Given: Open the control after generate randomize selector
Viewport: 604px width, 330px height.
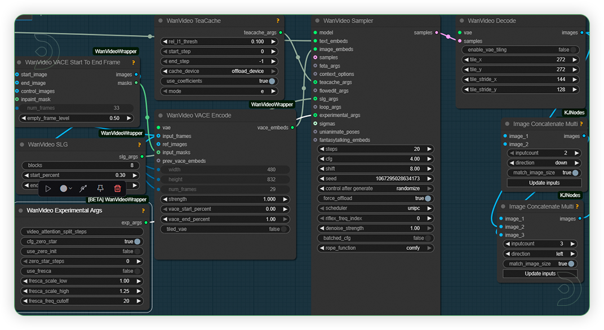Looking at the screenshot, I should (x=376, y=188).
